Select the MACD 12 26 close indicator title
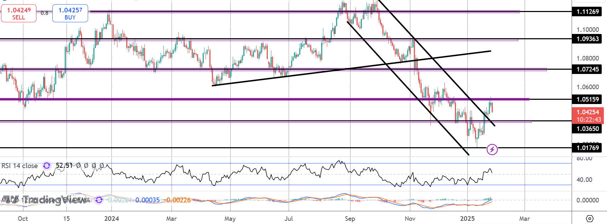This screenshot has height=224, width=607. (x=45, y=200)
